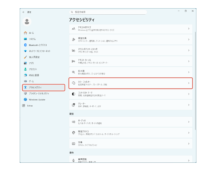Click the 時刻と言語 globe icon
Screen dimensions: 216x171
pyautogui.click(x=25, y=75)
